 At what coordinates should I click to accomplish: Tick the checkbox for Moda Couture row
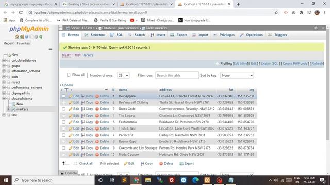coord(63,154)
